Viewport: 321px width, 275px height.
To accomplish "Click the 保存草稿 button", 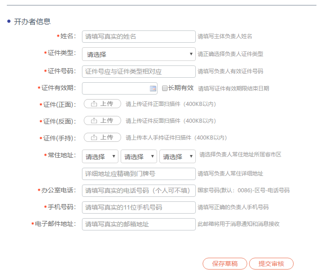I will click(x=225, y=264).
